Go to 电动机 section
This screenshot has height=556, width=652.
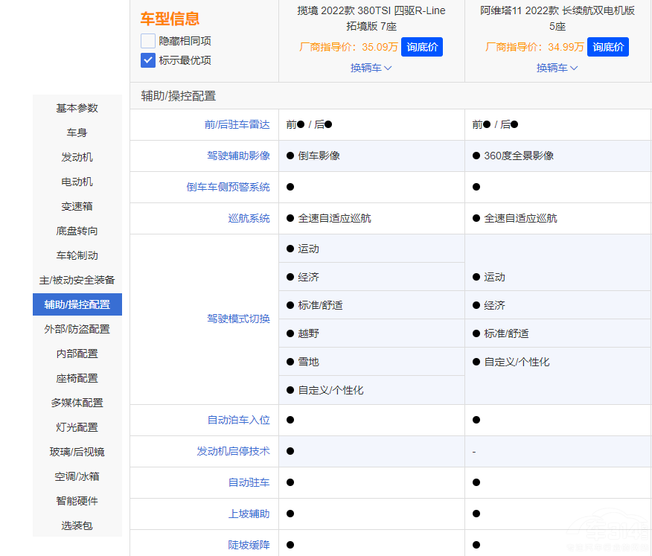(x=77, y=182)
